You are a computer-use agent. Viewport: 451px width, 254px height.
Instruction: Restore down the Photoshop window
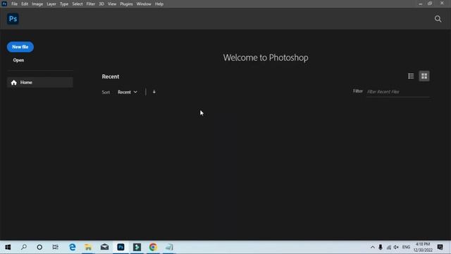coord(430,4)
